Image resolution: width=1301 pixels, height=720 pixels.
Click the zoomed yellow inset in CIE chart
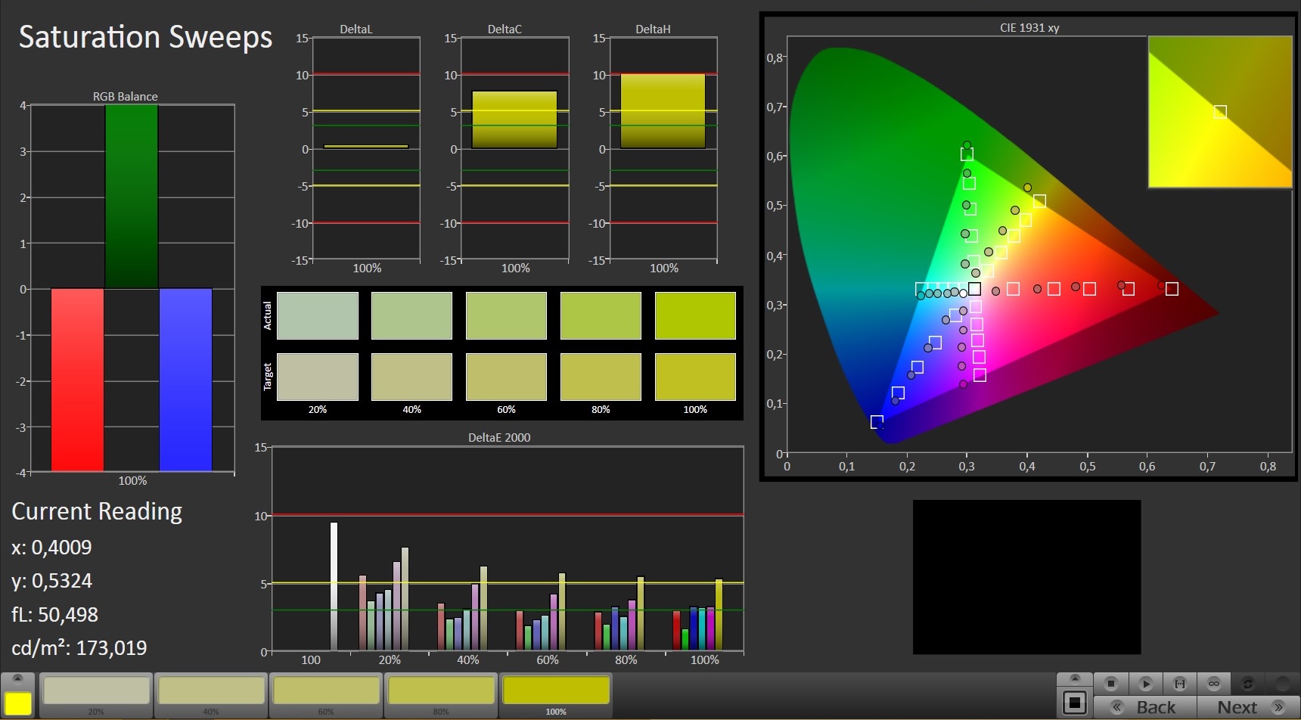coord(1220,112)
